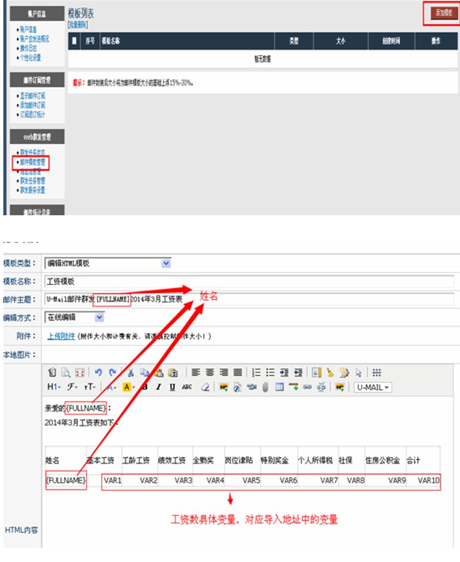Click the new document icon in editor toolbar

pyautogui.click(x=52, y=373)
